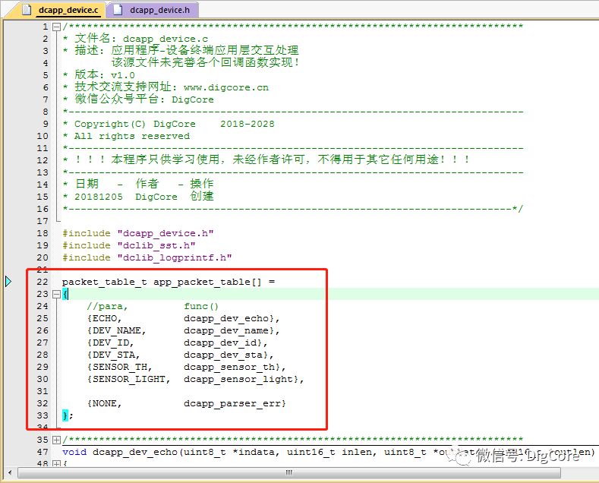Click dcapp_sensor_light function entry
This screenshot has height=483, width=599.
pos(238,380)
